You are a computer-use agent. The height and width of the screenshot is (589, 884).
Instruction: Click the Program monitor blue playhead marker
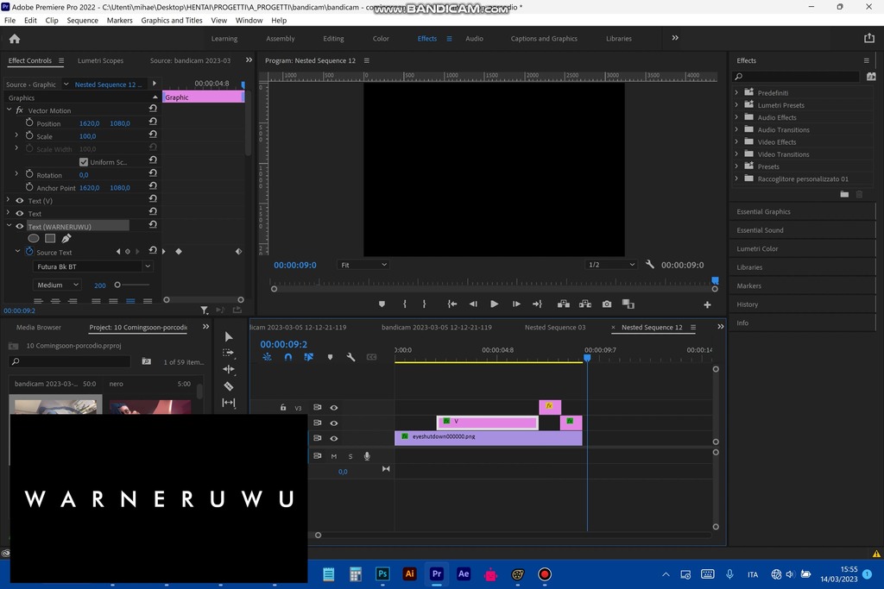715,280
